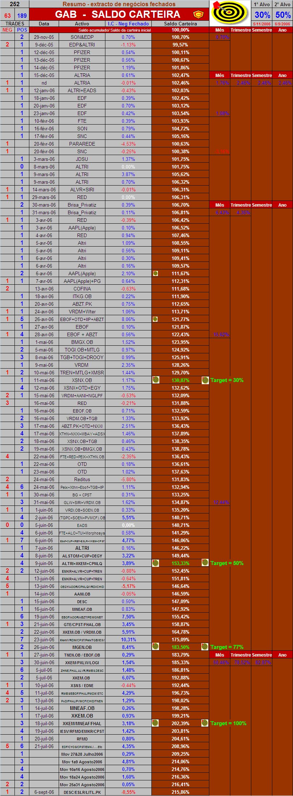Select the 'I.C - Neg Fechado' header

(128, 24)
